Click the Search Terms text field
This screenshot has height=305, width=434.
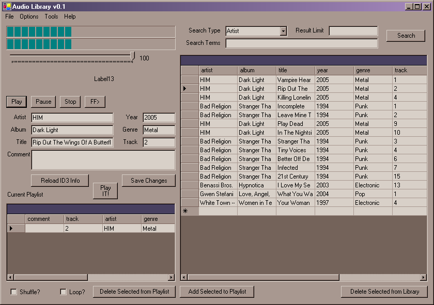[301, 43]
